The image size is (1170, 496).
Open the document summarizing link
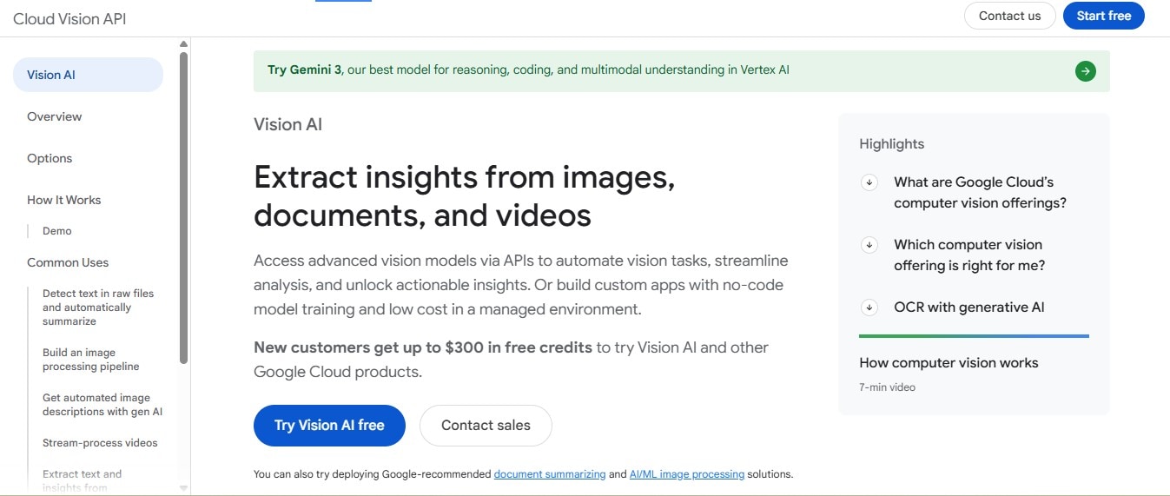(x=550, y=474)
